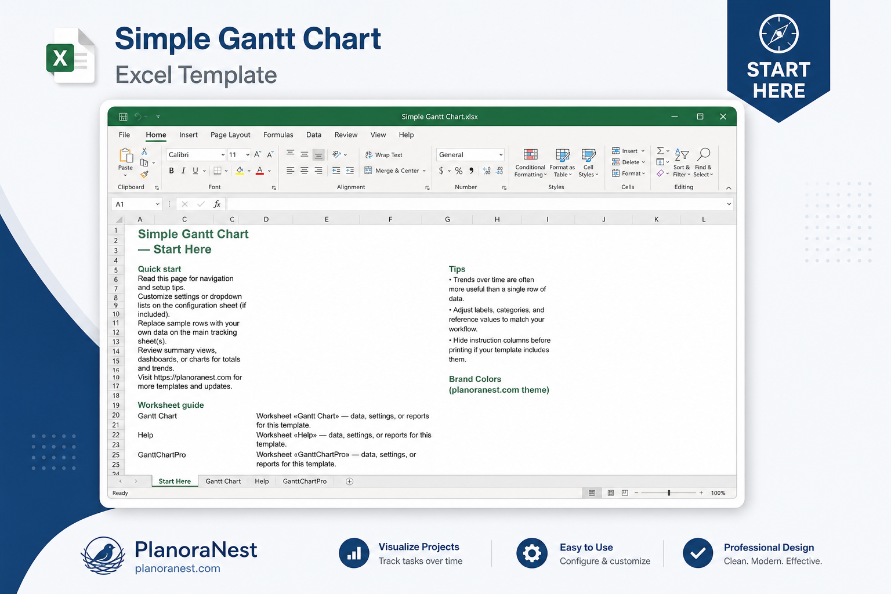Open Cell Styles gallery
Image resolution: width=891 pixels, height=594 pixels.
(588, 162)
